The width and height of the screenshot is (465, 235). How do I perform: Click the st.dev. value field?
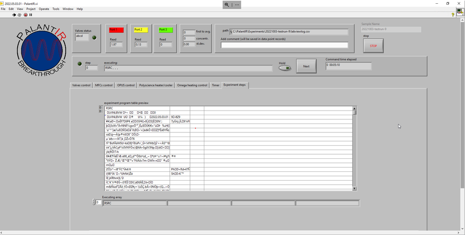(189, 44)
